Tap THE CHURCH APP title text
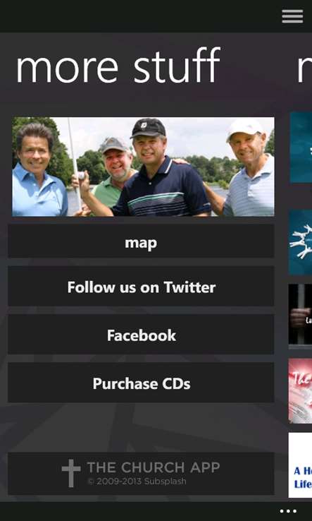Screen dimensions: 312x521 [153, 467]
